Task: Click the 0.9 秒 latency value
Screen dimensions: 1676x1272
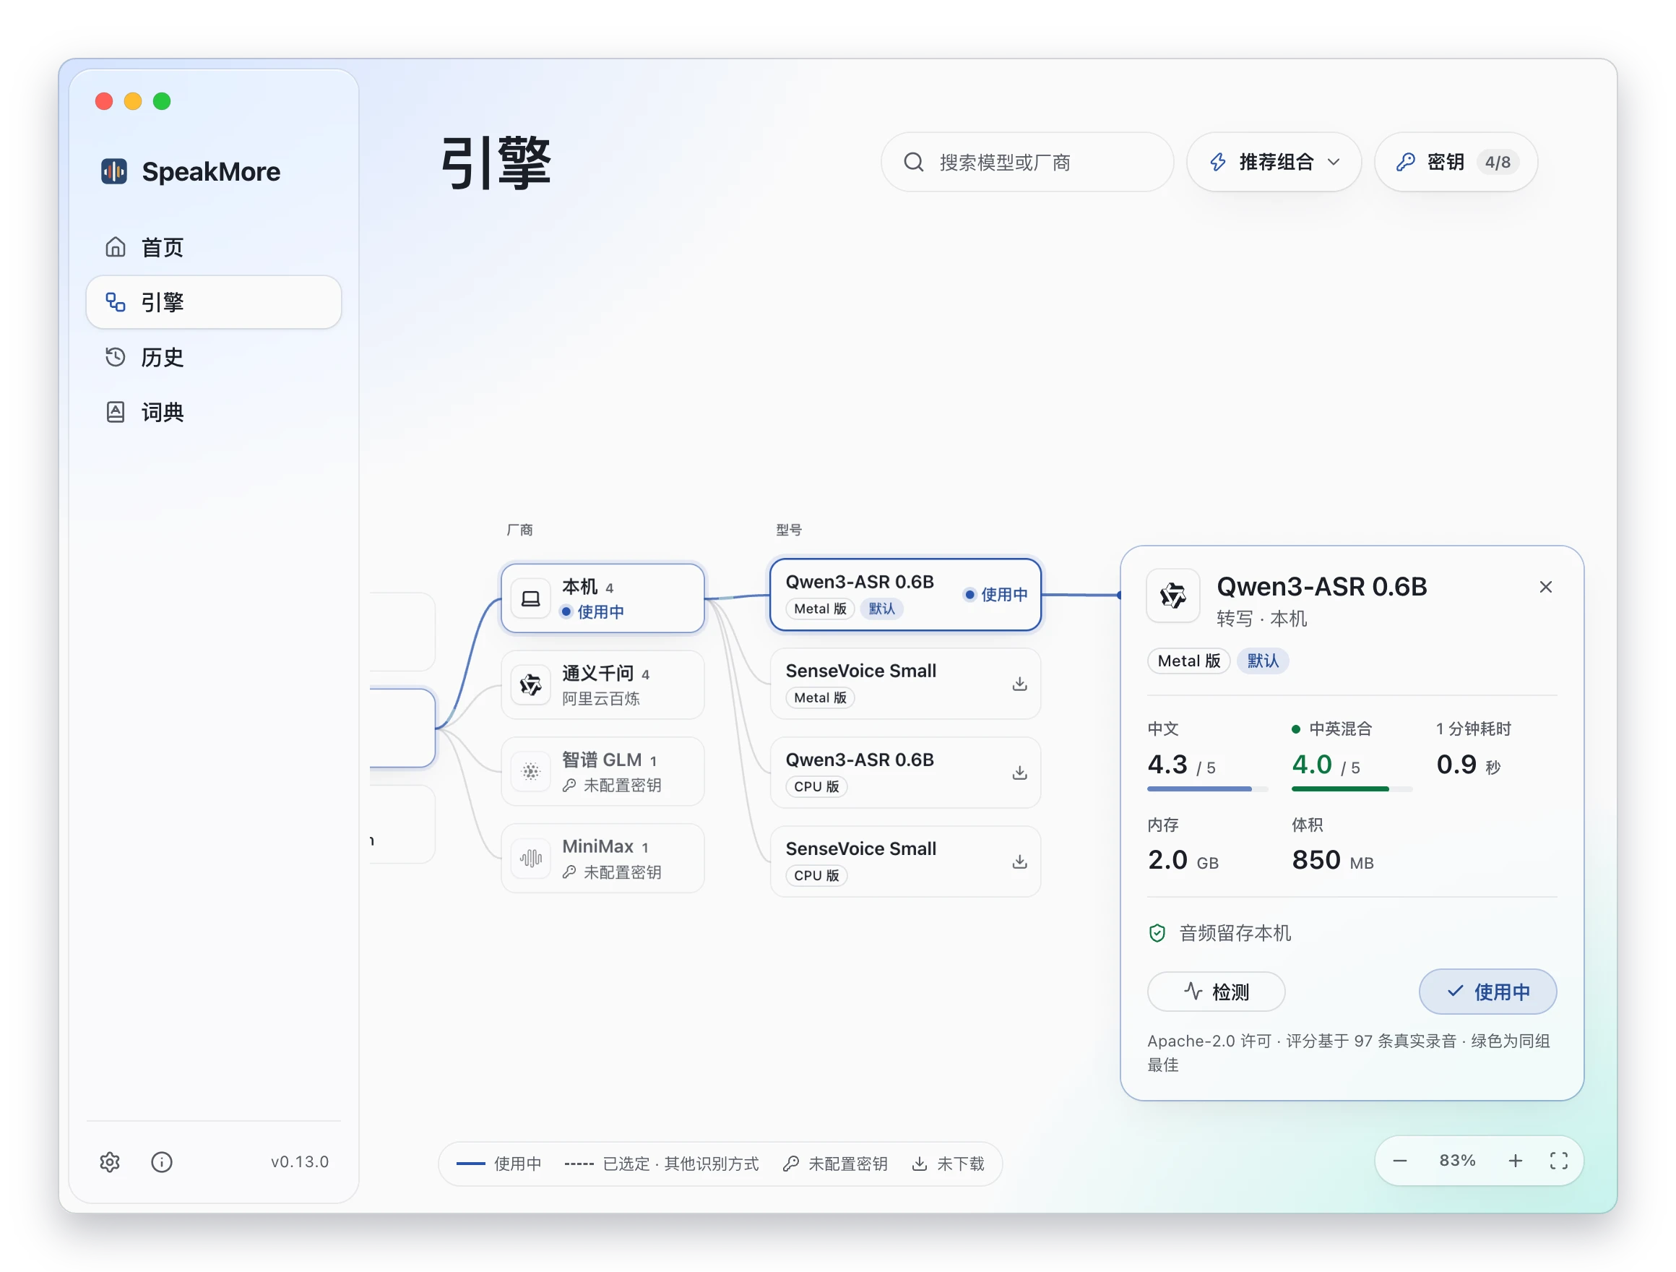Action: pyautogui.click(x=1468, y=764)
